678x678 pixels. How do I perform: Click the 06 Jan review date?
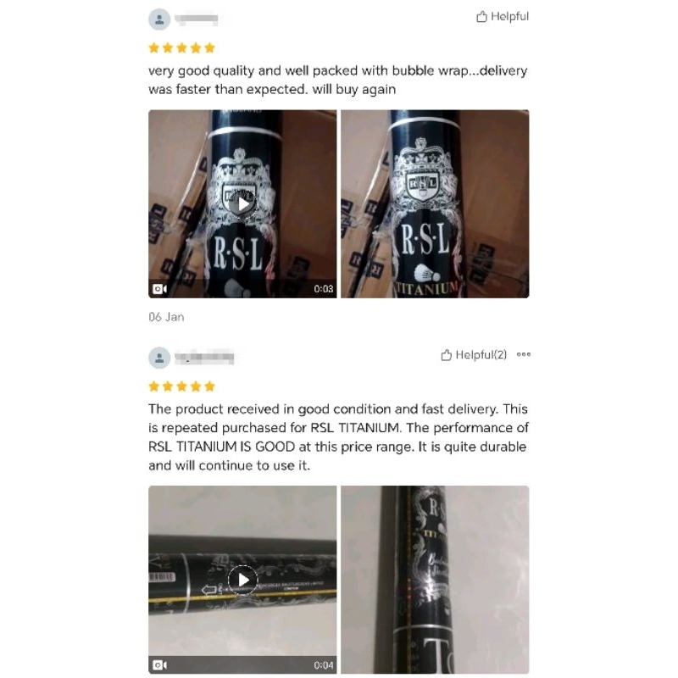166,317
